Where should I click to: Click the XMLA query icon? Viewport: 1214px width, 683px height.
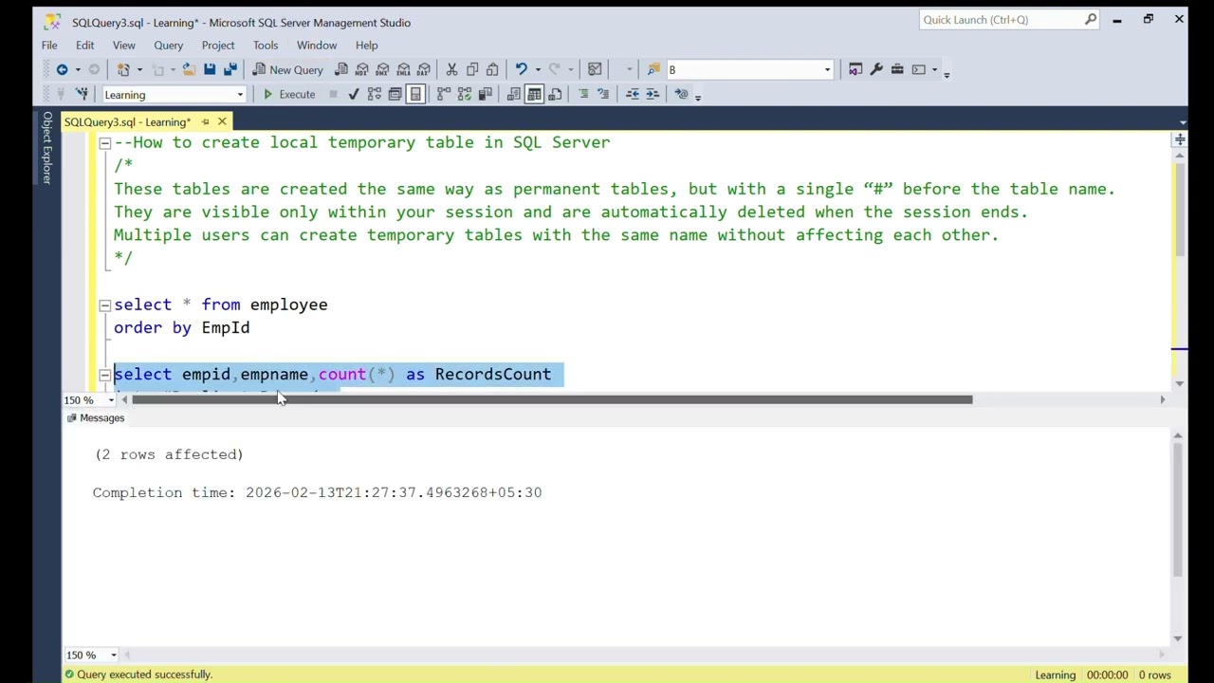pyautogui.click(x=404, y=69)
